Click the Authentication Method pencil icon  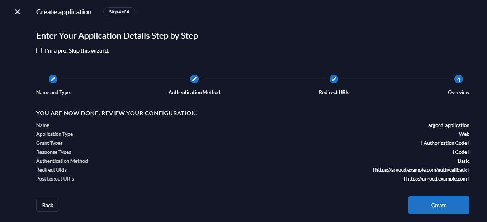pyautogui.click(x=194, y=79)
